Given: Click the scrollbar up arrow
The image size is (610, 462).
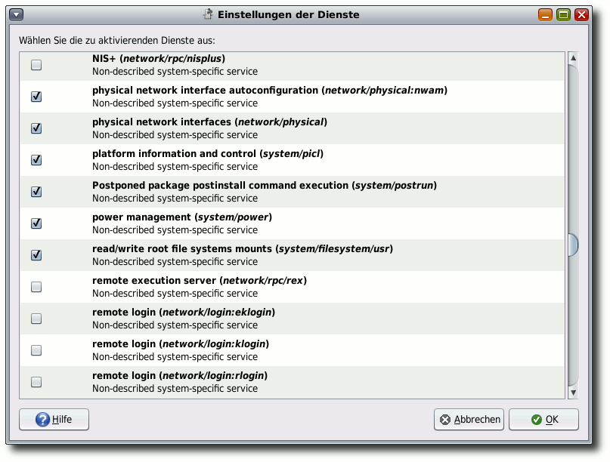Looking at the screenshot, I should (573, 58).
